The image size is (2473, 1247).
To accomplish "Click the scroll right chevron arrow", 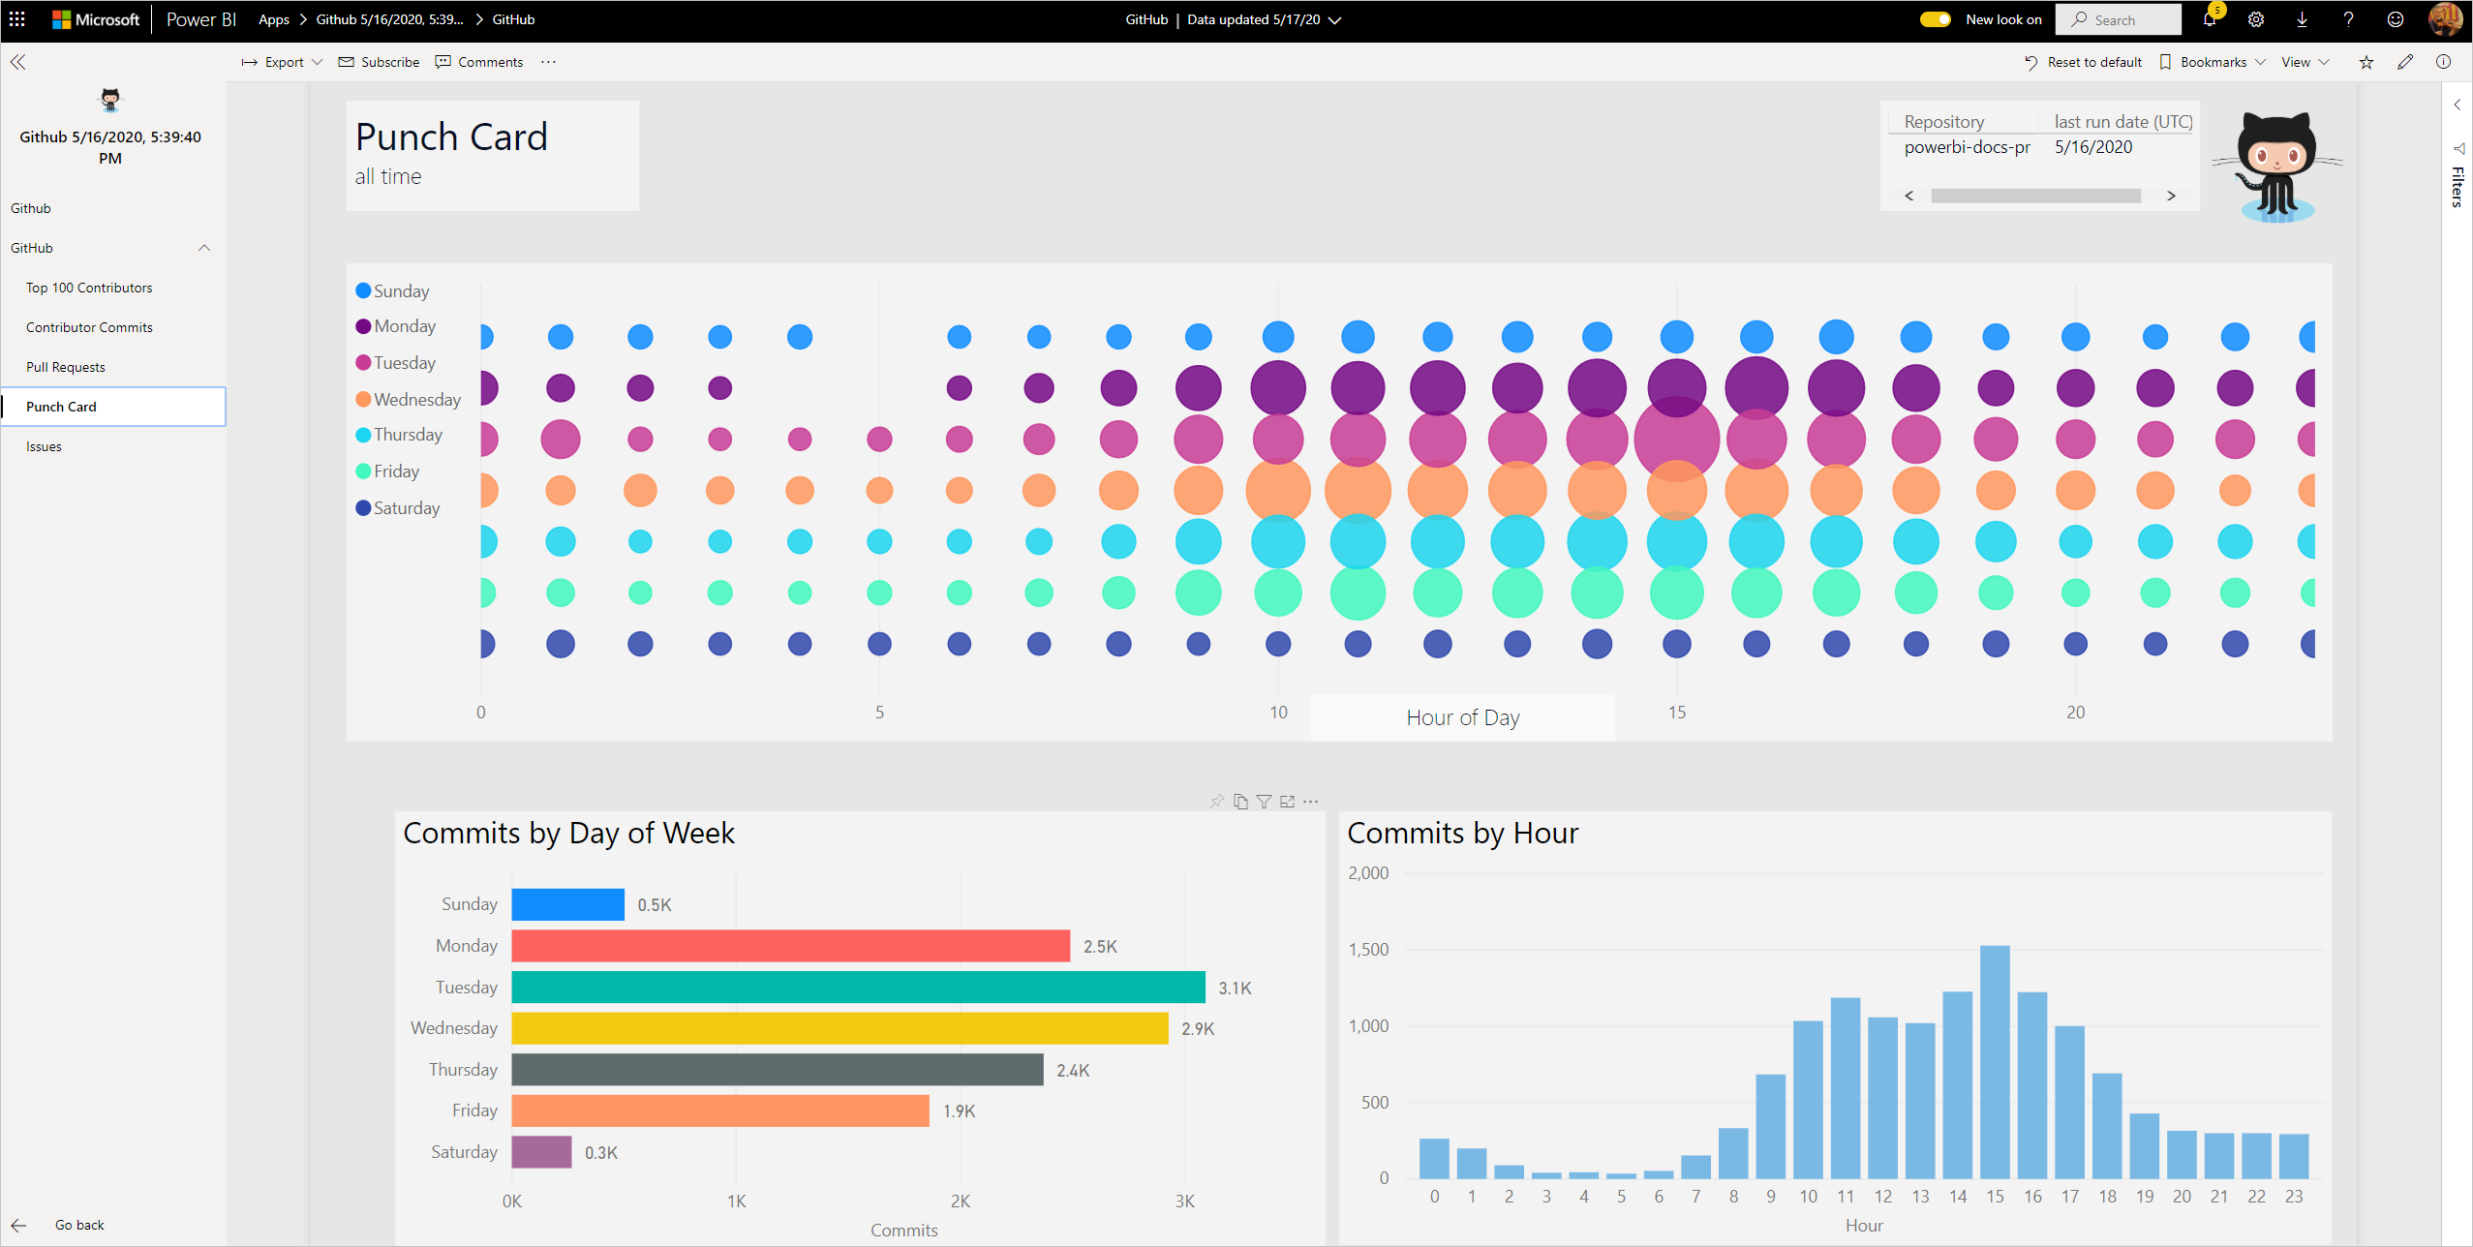I will tap(2171, 193).
